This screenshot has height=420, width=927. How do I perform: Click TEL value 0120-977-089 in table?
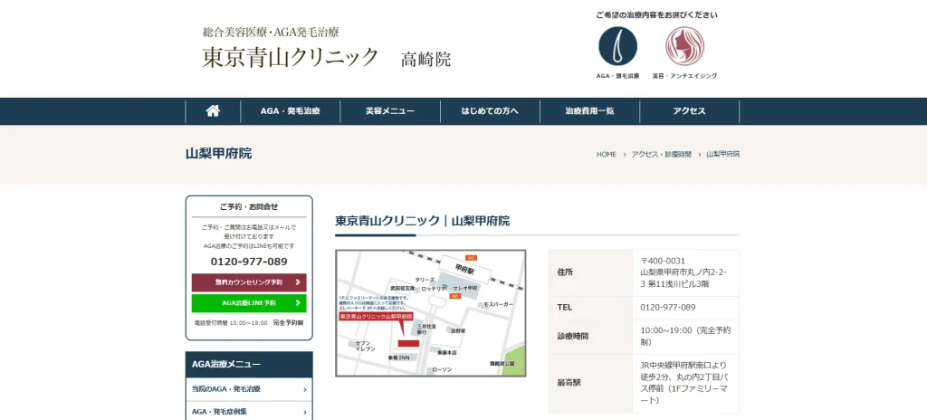pyautogui.click(x=667, y=308)
